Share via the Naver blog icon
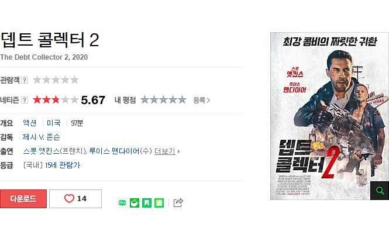Screen dimensions: 389x245 [x=122, y=203]
